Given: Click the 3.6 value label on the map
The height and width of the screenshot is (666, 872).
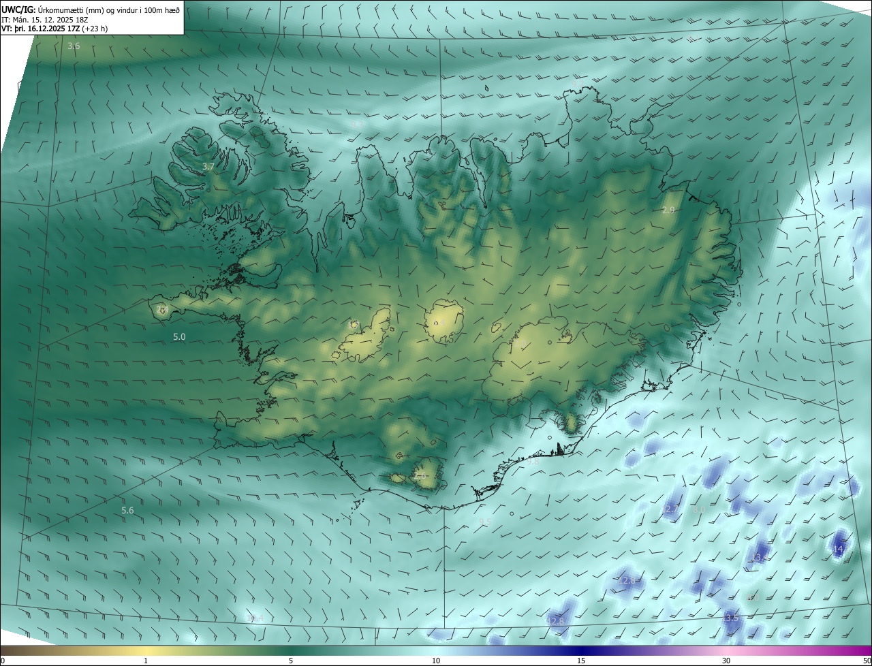Looking at the screenshot, I should click(x=74, y=46).
